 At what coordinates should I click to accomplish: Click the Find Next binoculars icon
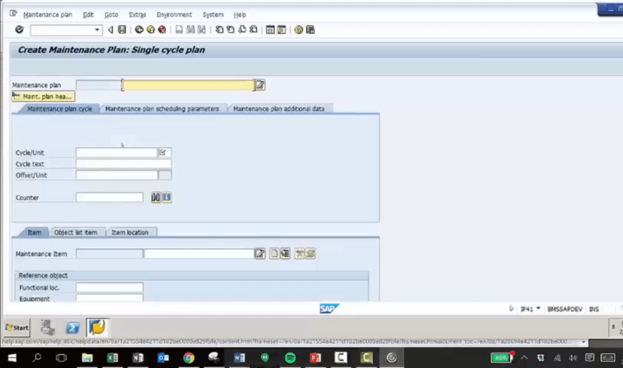(202, 30)
